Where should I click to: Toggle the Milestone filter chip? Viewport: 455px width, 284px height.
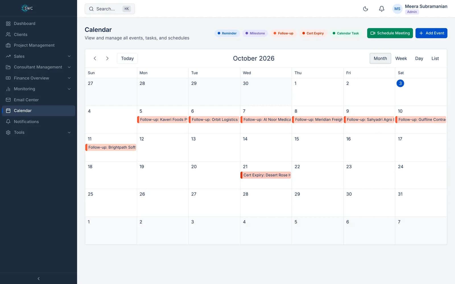(255, 33)
